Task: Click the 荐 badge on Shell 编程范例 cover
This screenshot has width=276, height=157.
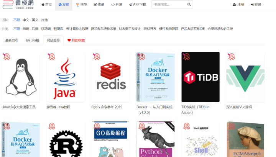Action: [x=187, y=126]
